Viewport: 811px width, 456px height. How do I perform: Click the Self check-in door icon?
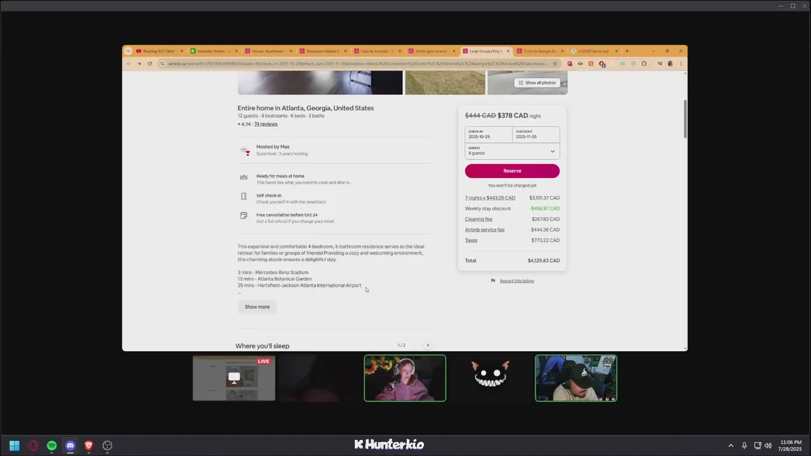(x=243, y=196)
